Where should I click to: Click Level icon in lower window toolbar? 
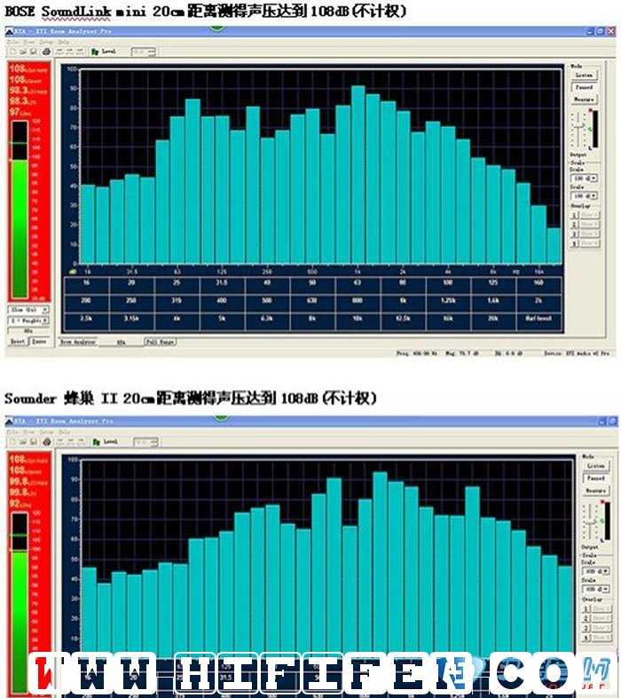[x=96, y=441]
